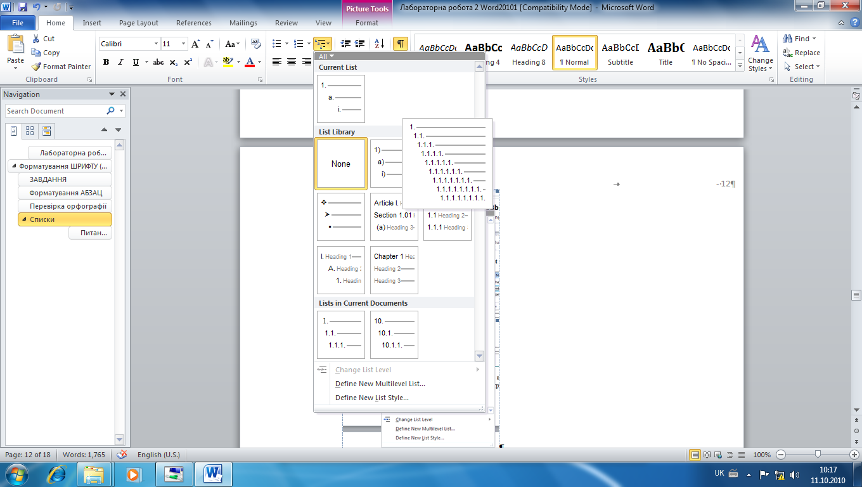The image size is (862, 487).
Task: Open the Picture Tools Format tab
Action: [x=367, y=23]
